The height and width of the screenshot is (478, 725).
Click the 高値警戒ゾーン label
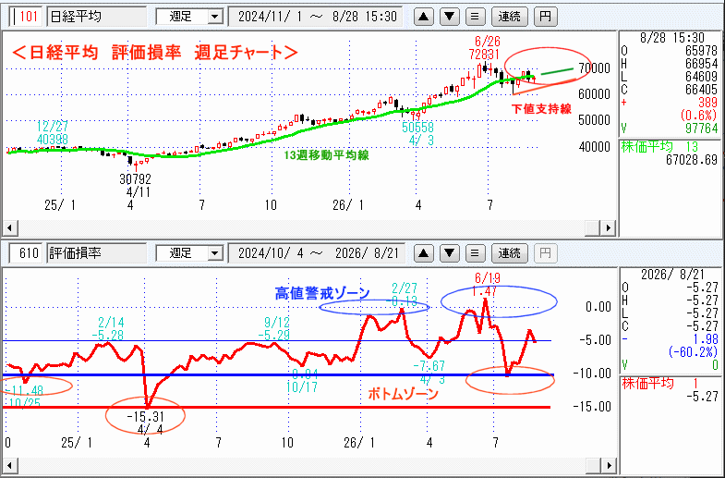point(322,293)
